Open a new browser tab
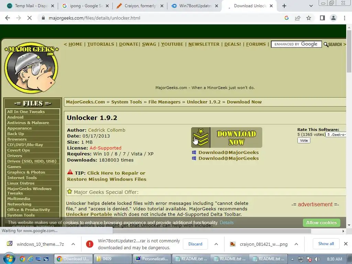 pyautogui.click(x=284, y=6)
